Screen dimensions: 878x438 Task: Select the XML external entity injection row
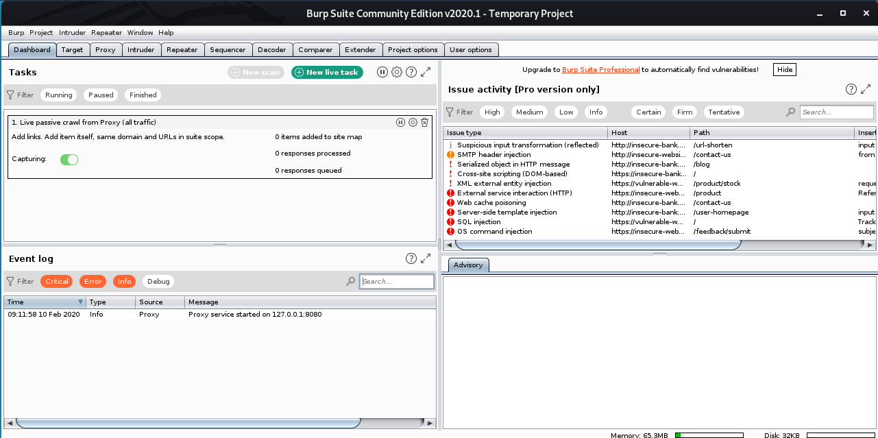[659, 184]
